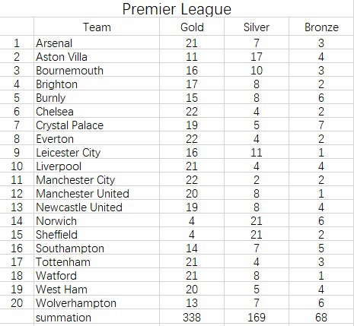354x326 pixels.
Task: Click Leicester City's silver value 11
Action: [x=257, y=152]
